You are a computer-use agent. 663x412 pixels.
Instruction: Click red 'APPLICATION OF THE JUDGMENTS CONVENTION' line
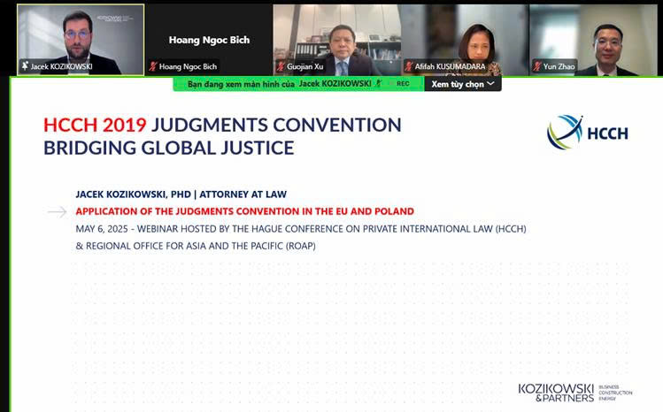pyautogui.click(x=245, y=211)
